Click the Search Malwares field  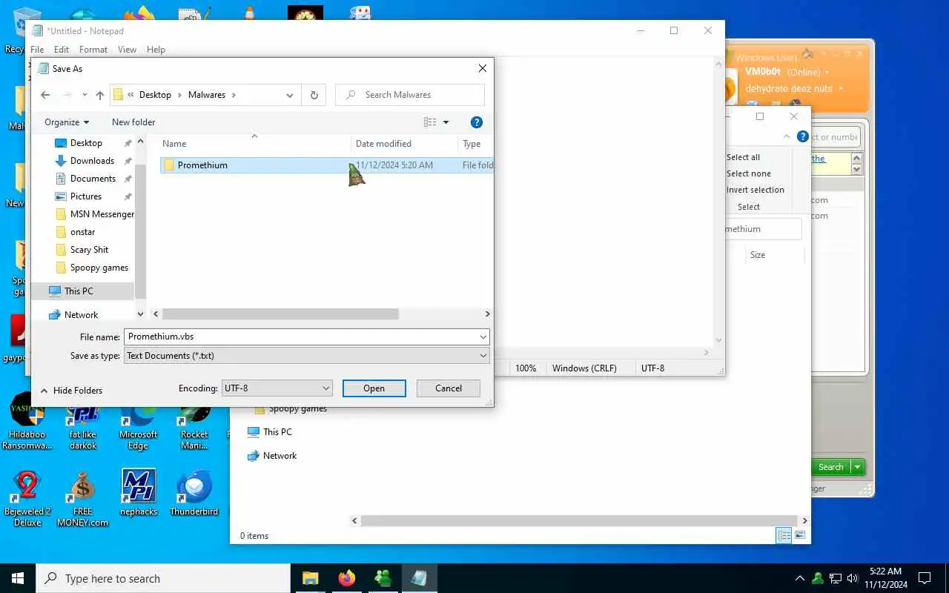point(410,95)
